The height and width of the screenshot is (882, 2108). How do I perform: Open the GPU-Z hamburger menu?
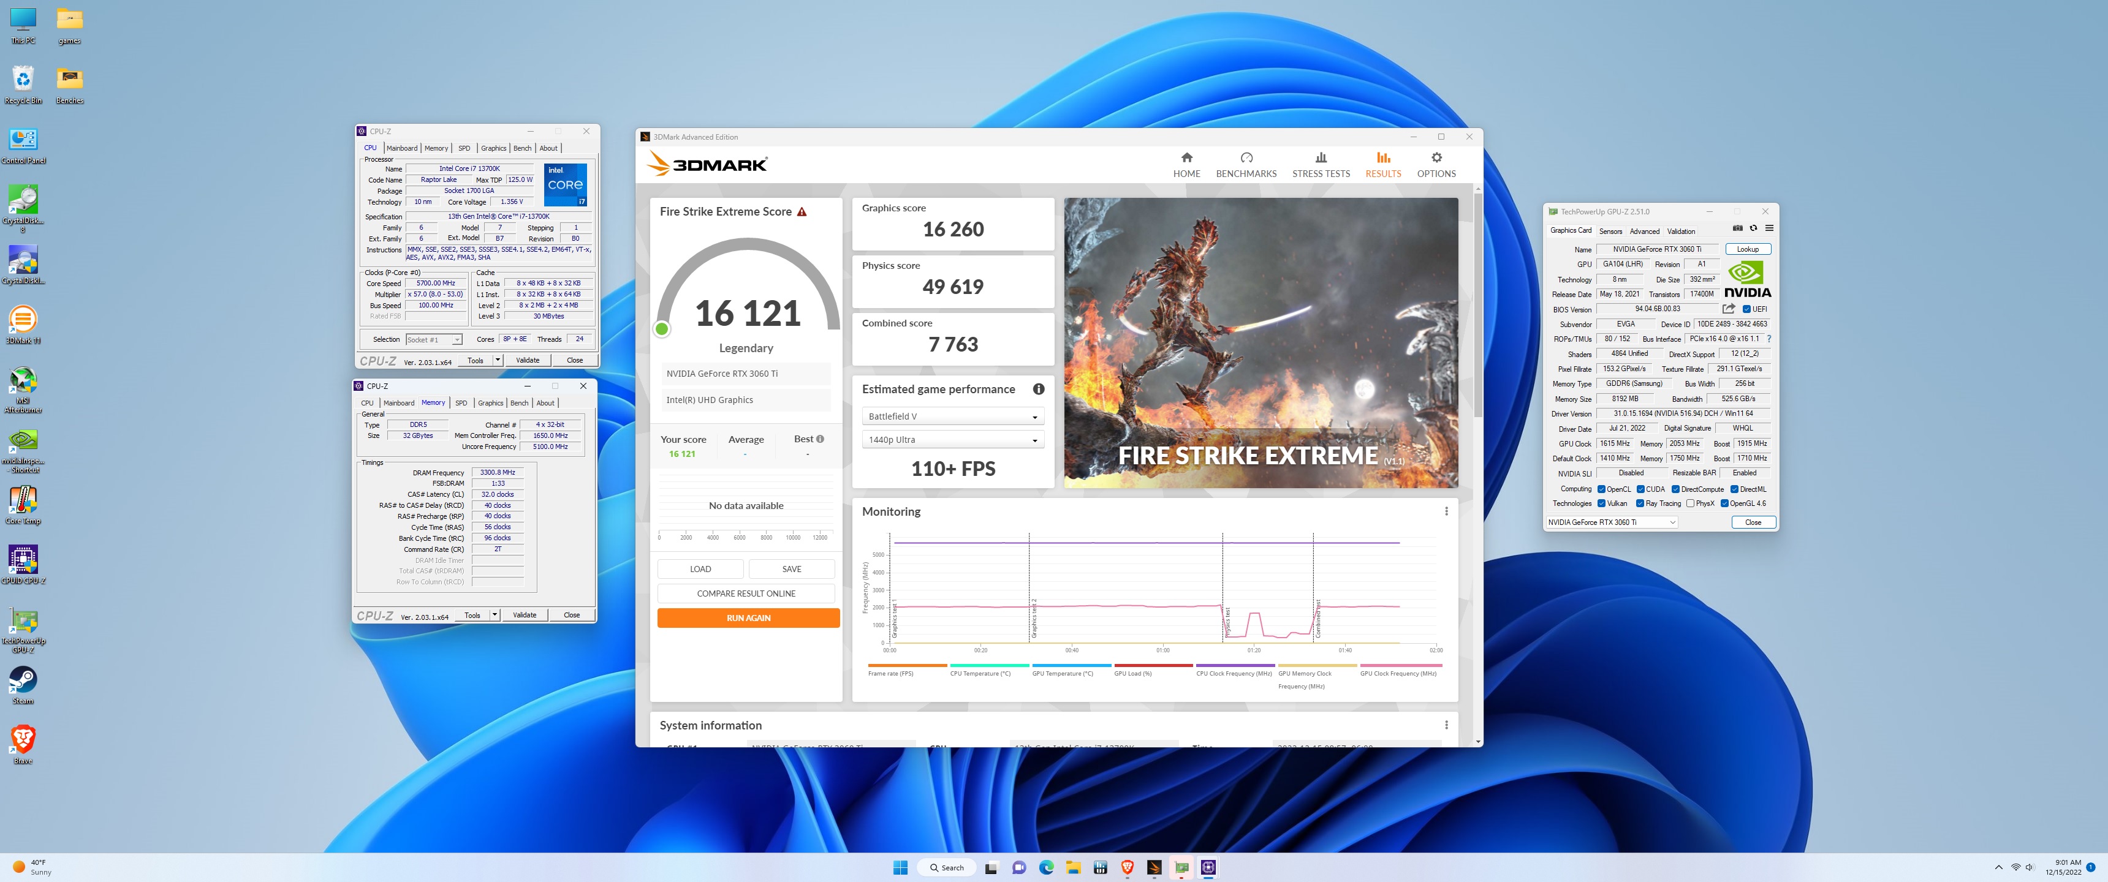click(1769, 228)
